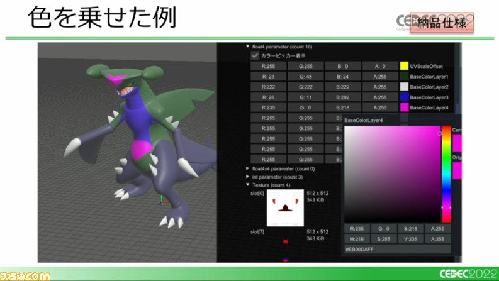This screenshot has width=499, height=281.
Task: Click the B:202 field of BaseColorLayer3
Action: pyautogui.click(x=343, y=97)
